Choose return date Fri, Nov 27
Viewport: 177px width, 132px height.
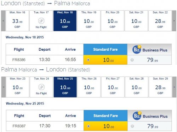113,87
